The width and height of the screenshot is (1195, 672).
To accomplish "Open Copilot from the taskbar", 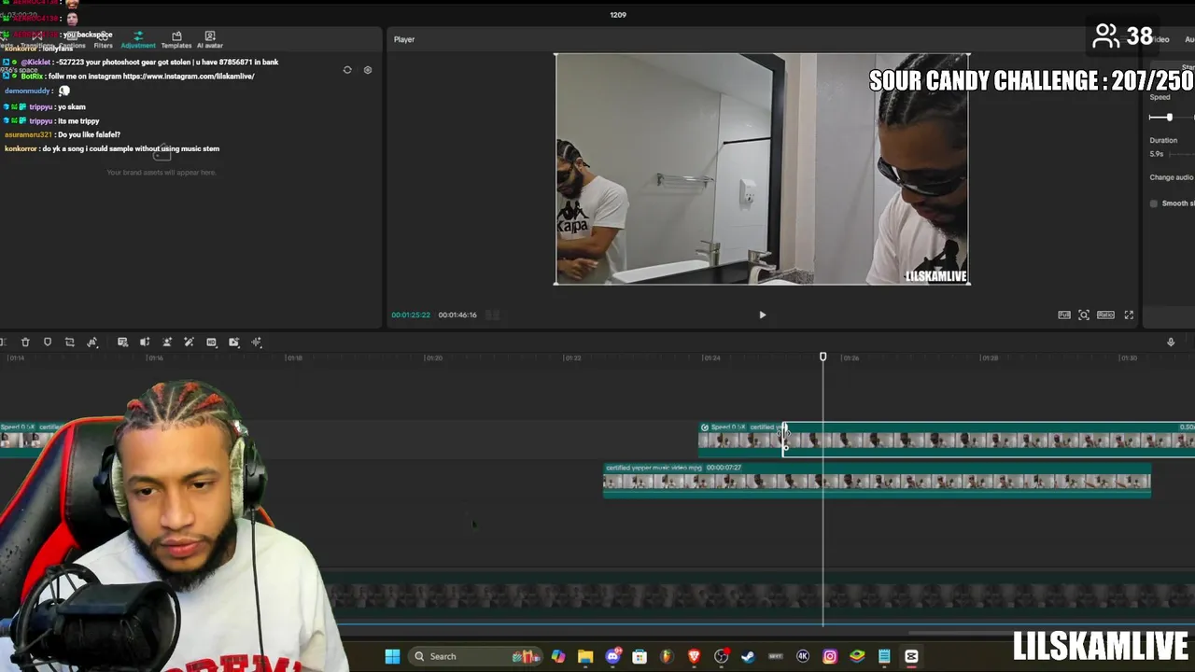I will click(558, 656).
